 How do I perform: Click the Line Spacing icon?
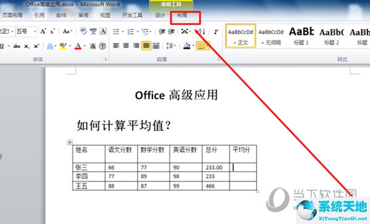tap(169, 46)
